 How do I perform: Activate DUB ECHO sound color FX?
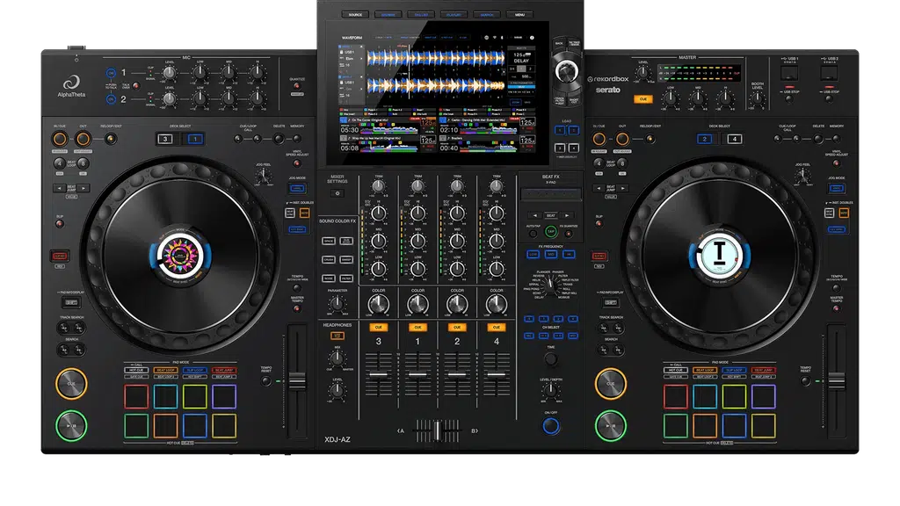(346, 241)
